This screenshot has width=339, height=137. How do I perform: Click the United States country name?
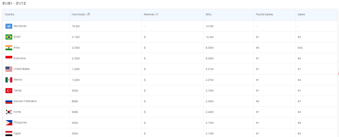[22, 69]
